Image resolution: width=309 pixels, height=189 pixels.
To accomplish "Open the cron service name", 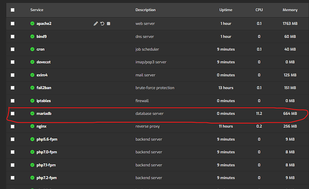I will pyautogui.click(x=40, y=49).
